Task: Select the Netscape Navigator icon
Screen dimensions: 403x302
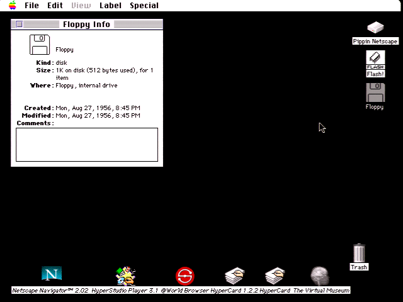Action: pos(52,273)
